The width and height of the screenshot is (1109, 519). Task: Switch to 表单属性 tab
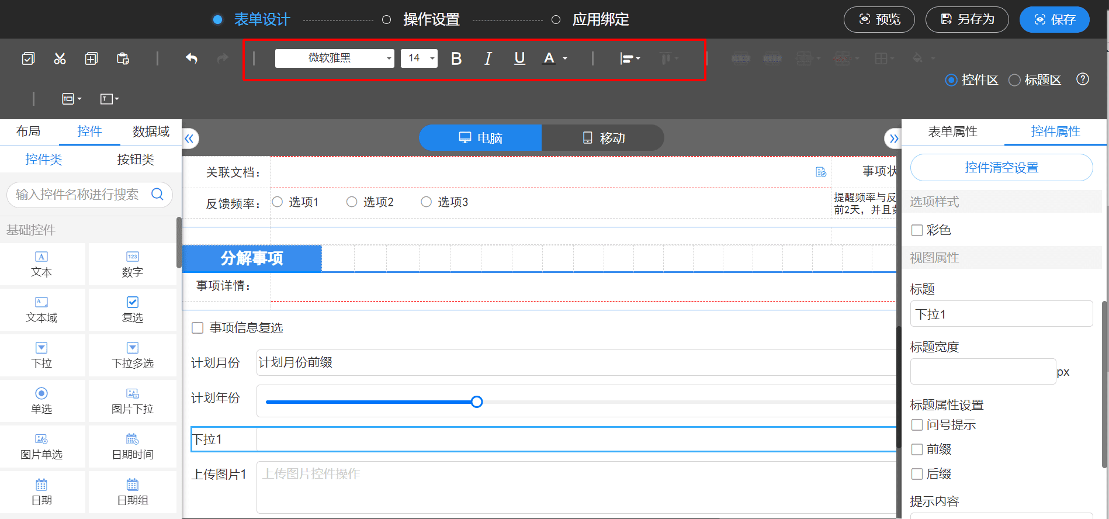(952, 132)
